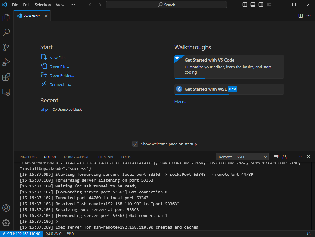Toggle secondary side bar layout icon

[x=261, y=5]
